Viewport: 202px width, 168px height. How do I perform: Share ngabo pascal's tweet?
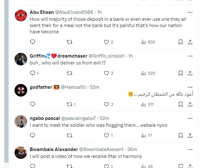[190, 135]
